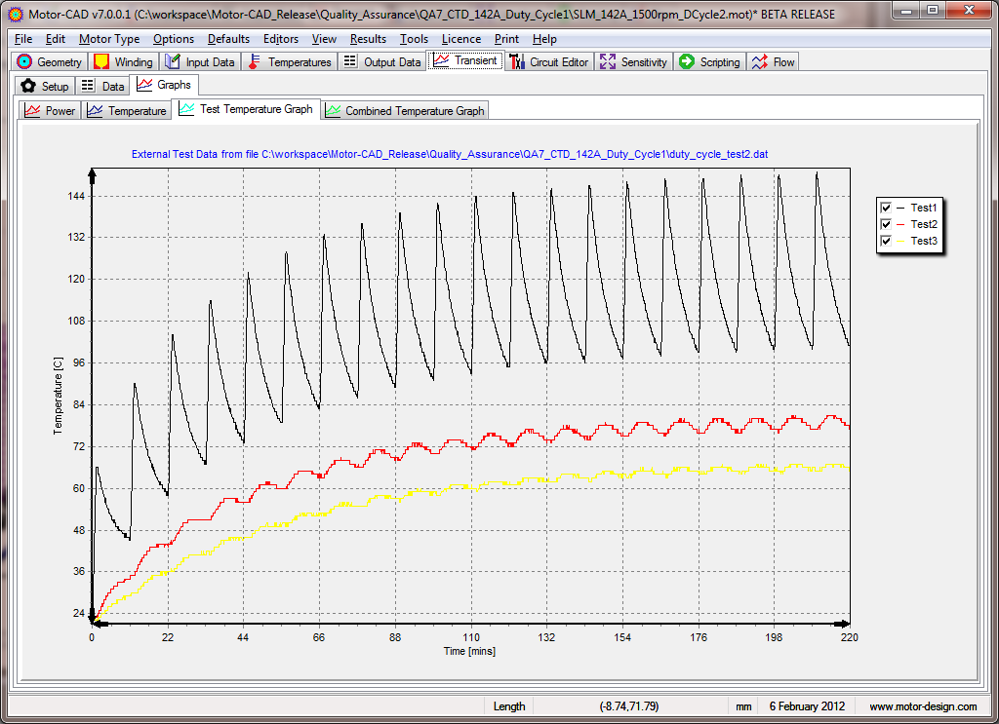Click the black Test1 legend line swatch
This screenshot has width=999, height=724.
tap(900, 208)
